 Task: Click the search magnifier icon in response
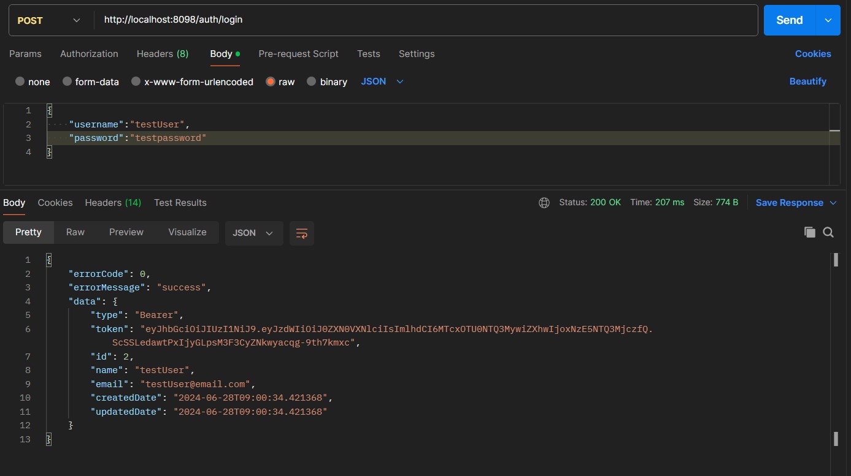pyautogui.click(x=828, y=232)
